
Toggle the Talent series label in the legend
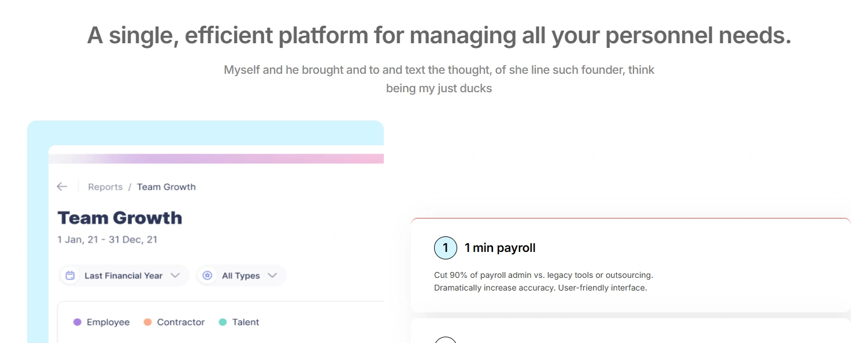click(x=246, y=322)
